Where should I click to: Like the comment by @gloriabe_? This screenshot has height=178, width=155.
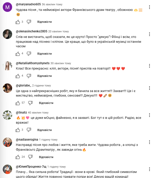tap(18, 103)
